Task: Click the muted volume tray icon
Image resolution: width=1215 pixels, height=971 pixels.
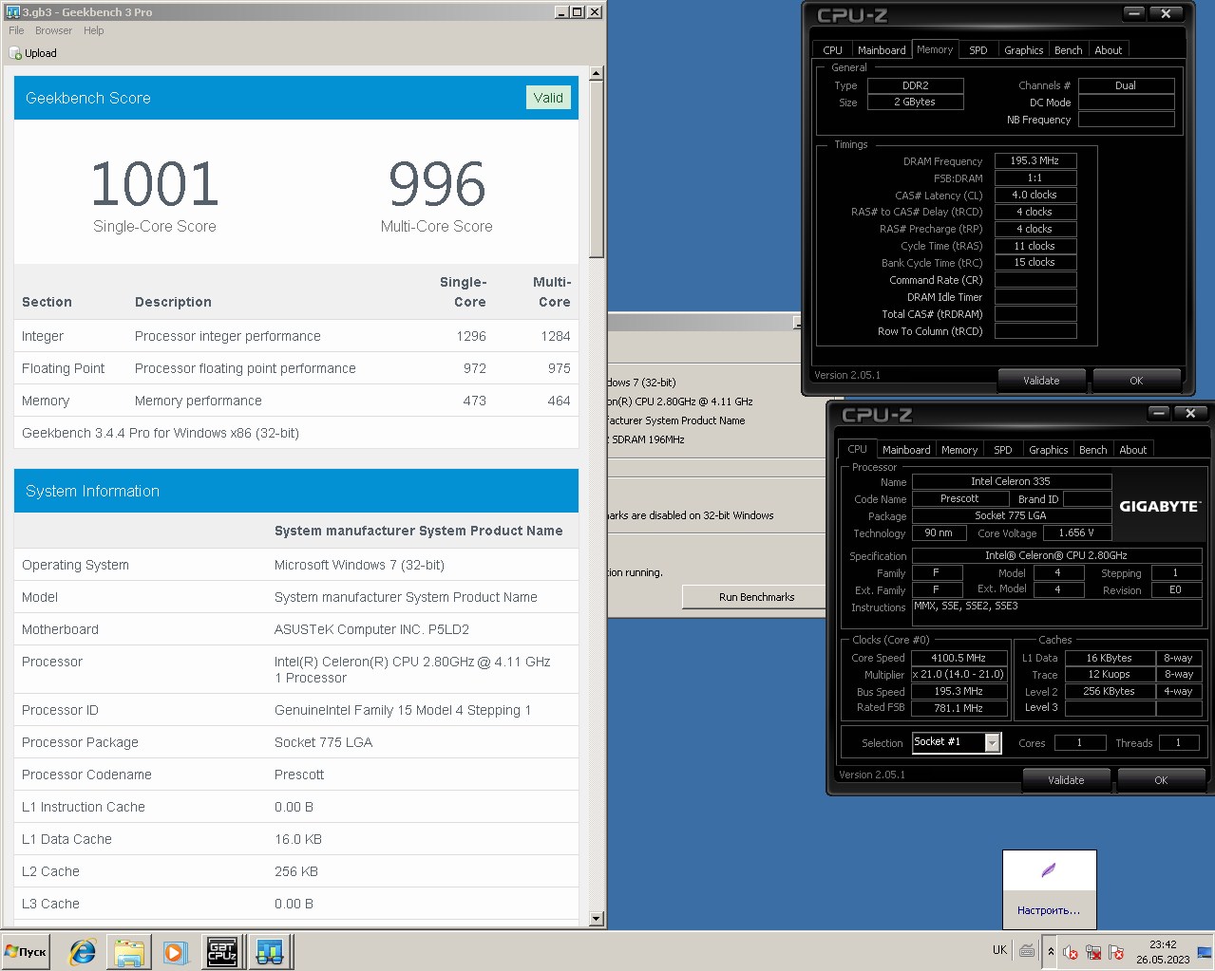Action: [x=1071, y=952]
